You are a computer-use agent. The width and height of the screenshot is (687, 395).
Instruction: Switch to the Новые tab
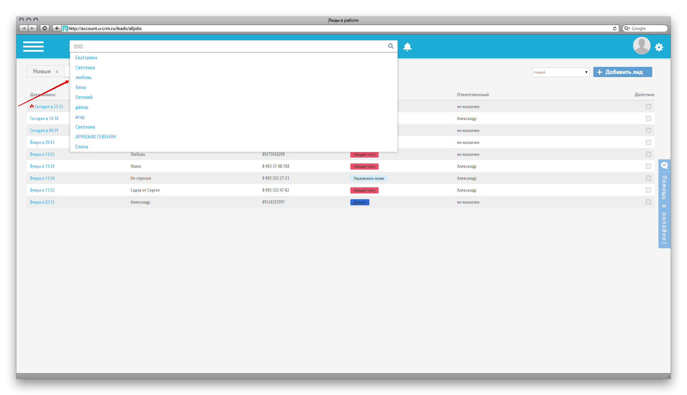tap(45, 71)
